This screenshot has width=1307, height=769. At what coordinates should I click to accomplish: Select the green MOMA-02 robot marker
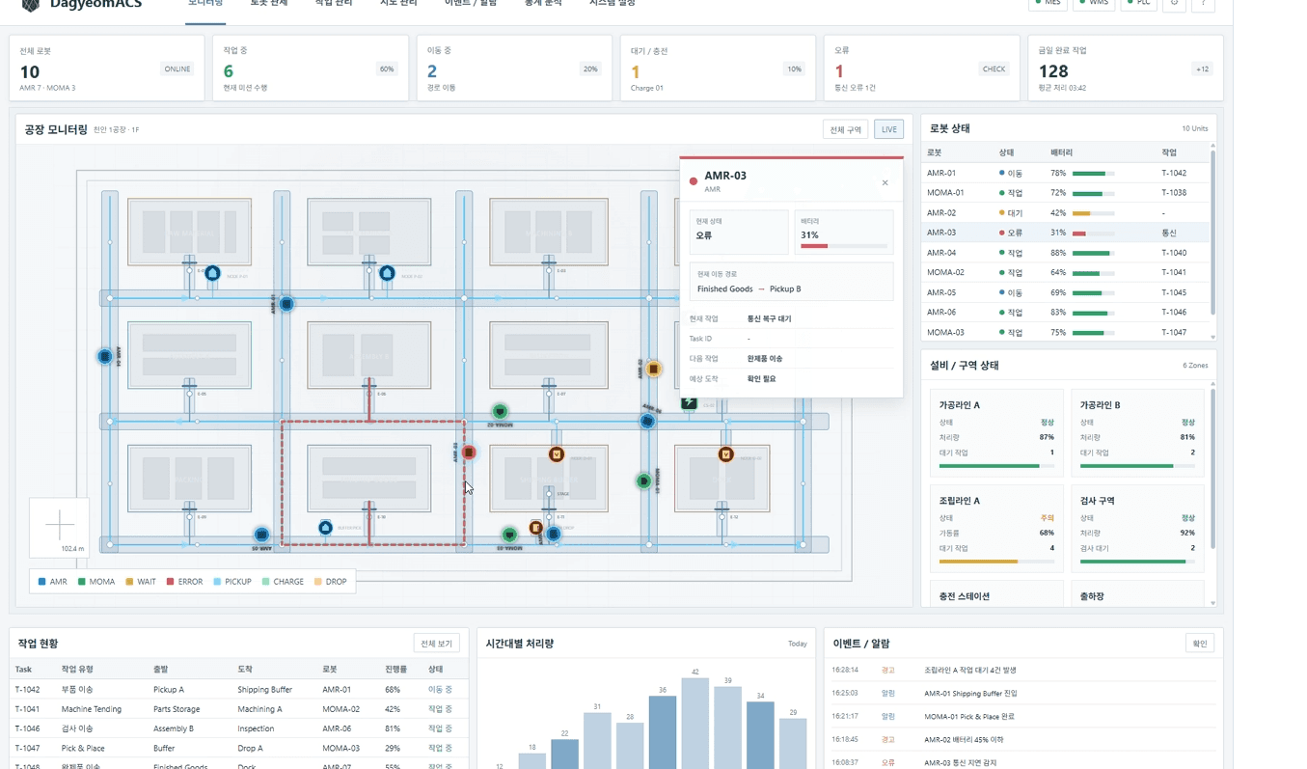tap(500, 412)
